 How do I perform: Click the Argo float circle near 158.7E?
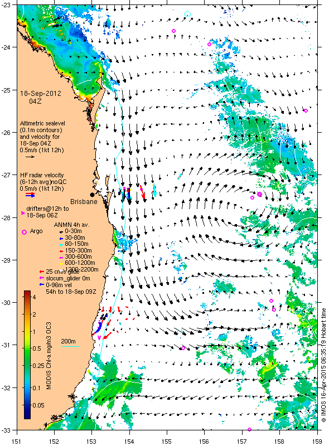point(306,110)
